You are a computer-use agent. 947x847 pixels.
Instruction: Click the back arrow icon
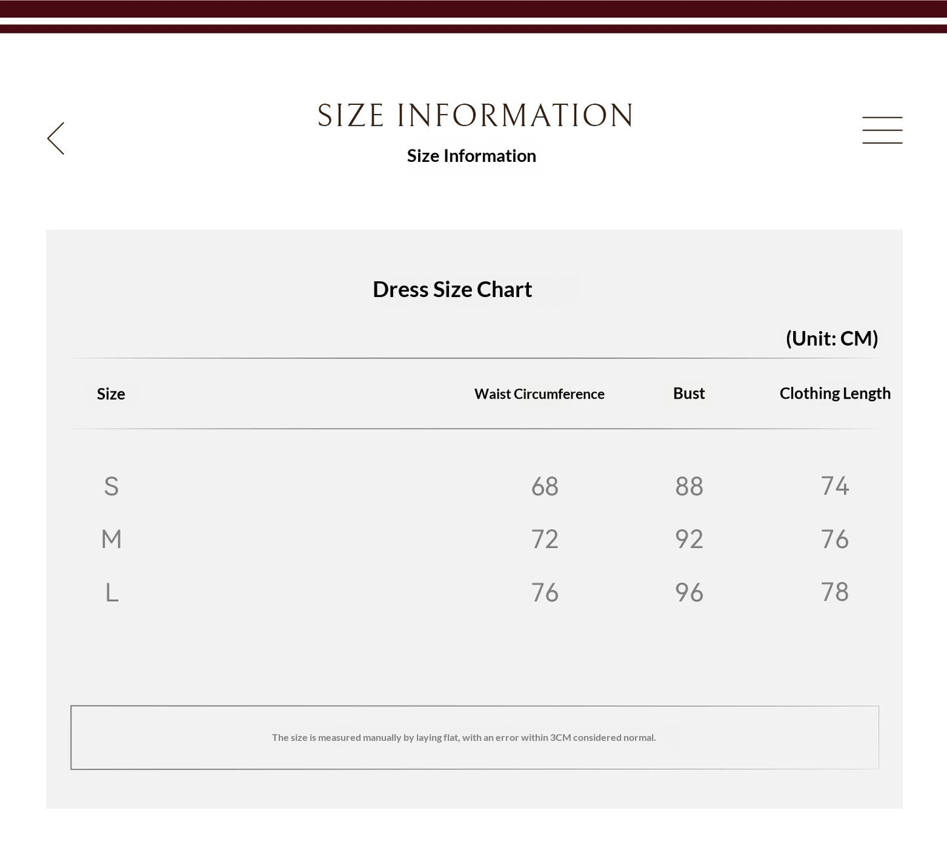56,138
